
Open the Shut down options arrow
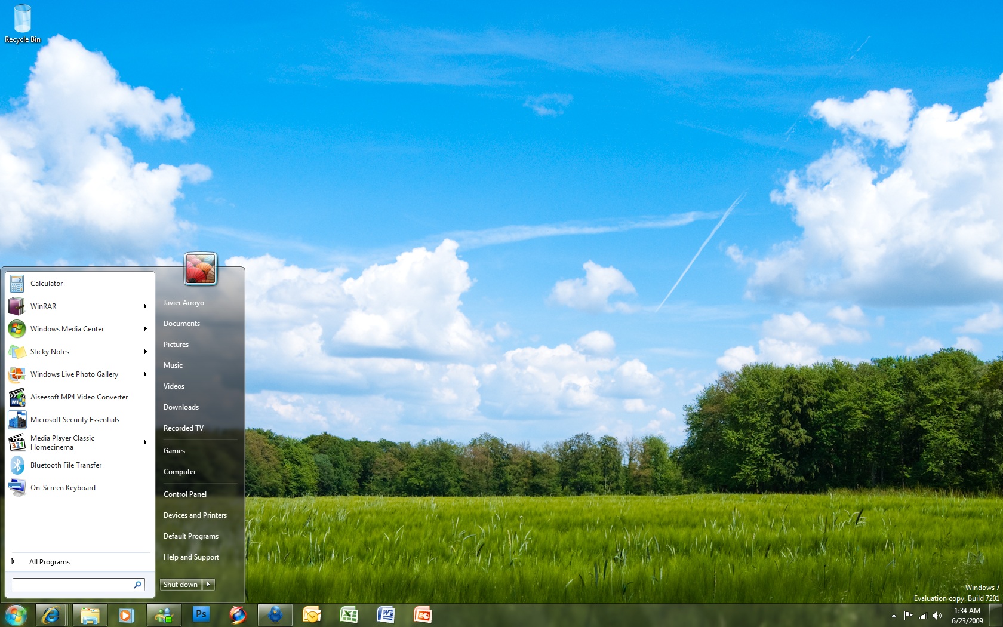coord(208,585)
